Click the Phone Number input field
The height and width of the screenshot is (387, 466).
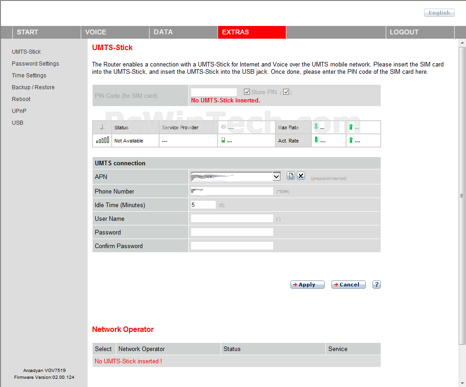click(x=232, y=191)
